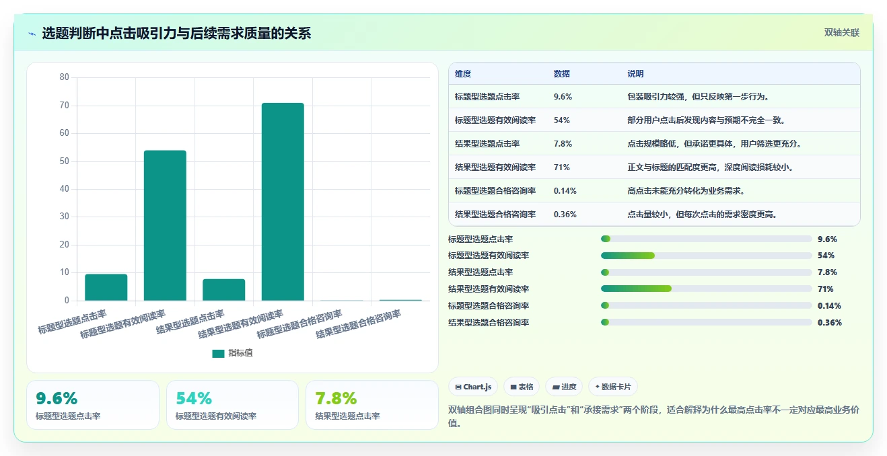Click the 结果型选题合格咨询率 label in the progress list

489,323
